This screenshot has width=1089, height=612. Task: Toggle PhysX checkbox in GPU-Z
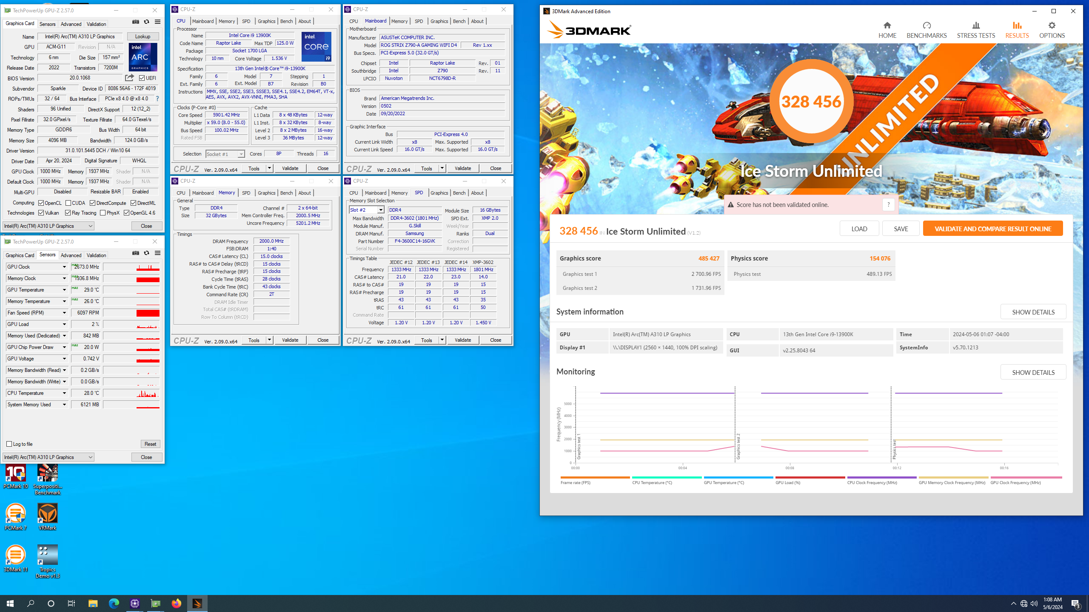(x=103, y=213)
